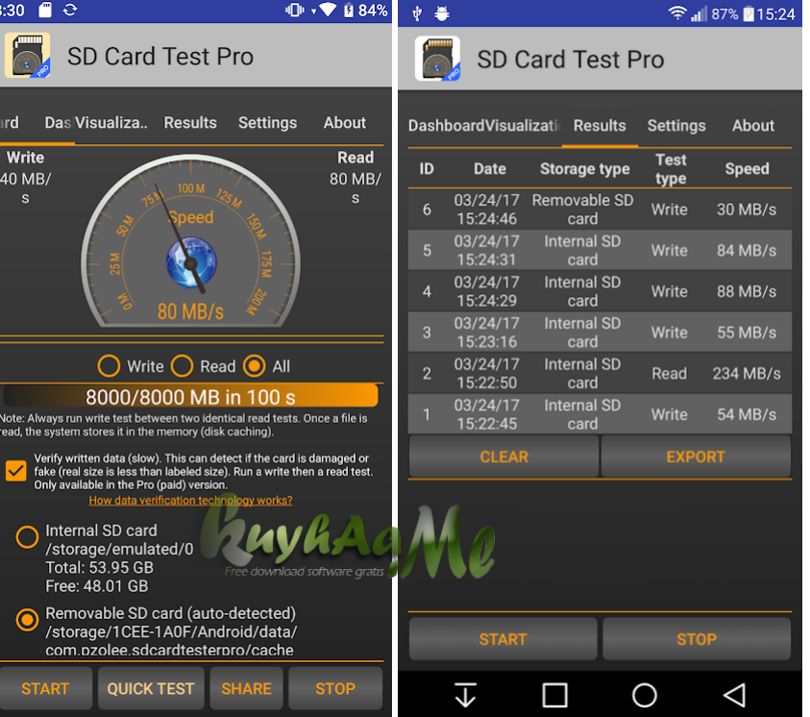This screenshot has height=717, width=810.
Task: Tap the Test type column header
Action: [x=671, y=168]
